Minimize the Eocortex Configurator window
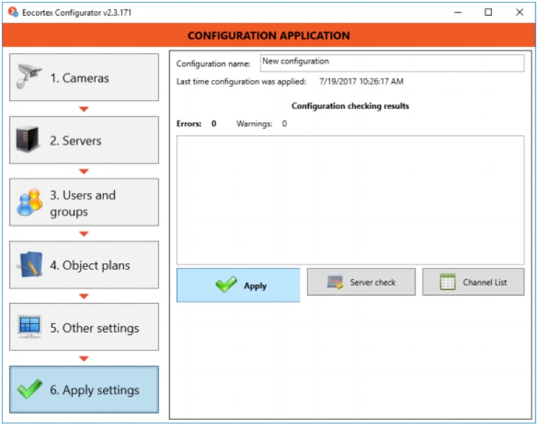Image resolution: width=539 pixels, height=424 pixels. click(457, 12)
